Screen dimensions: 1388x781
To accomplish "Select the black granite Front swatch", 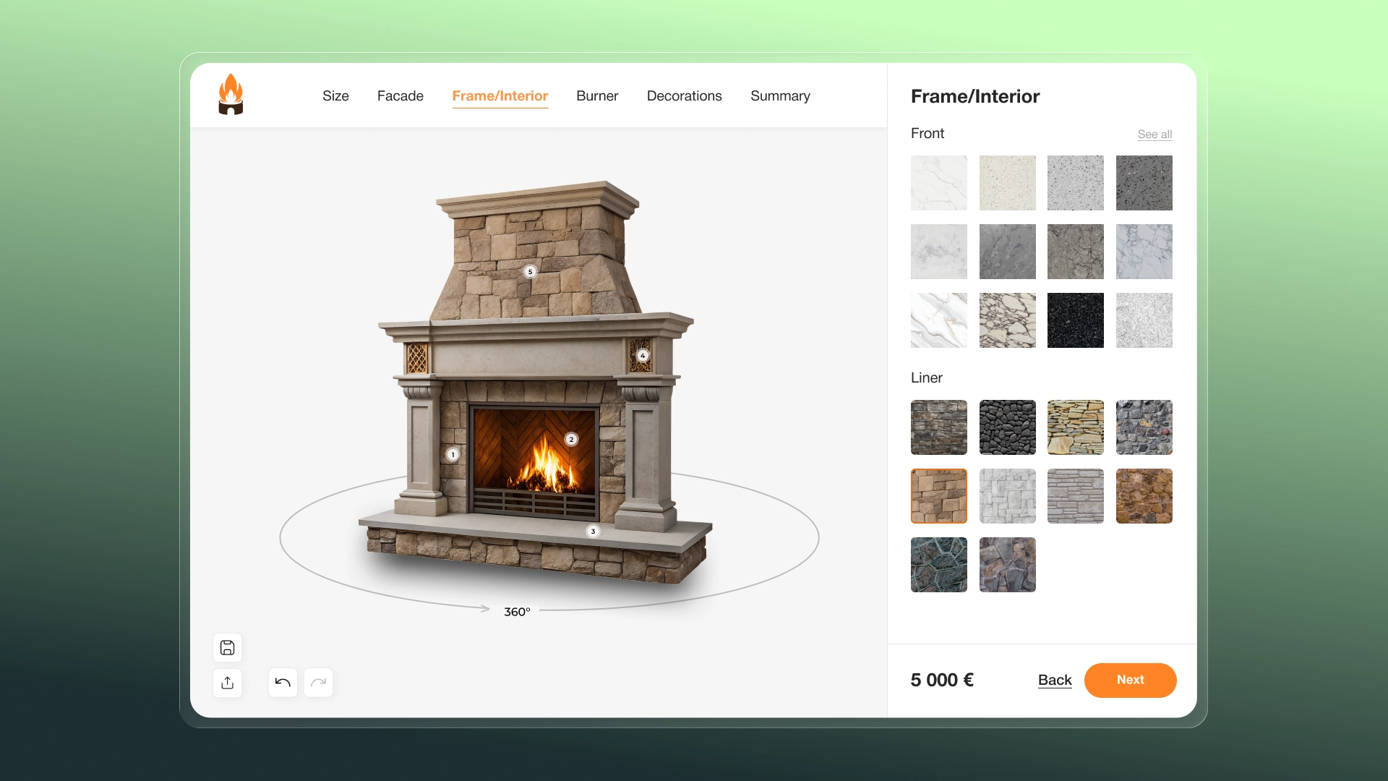I will pyautogui.click(x=1075, y=320).
